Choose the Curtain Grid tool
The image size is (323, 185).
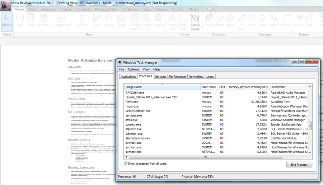point(146,22)
